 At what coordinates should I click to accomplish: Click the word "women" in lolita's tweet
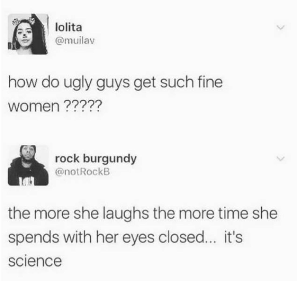click(34, 107)
